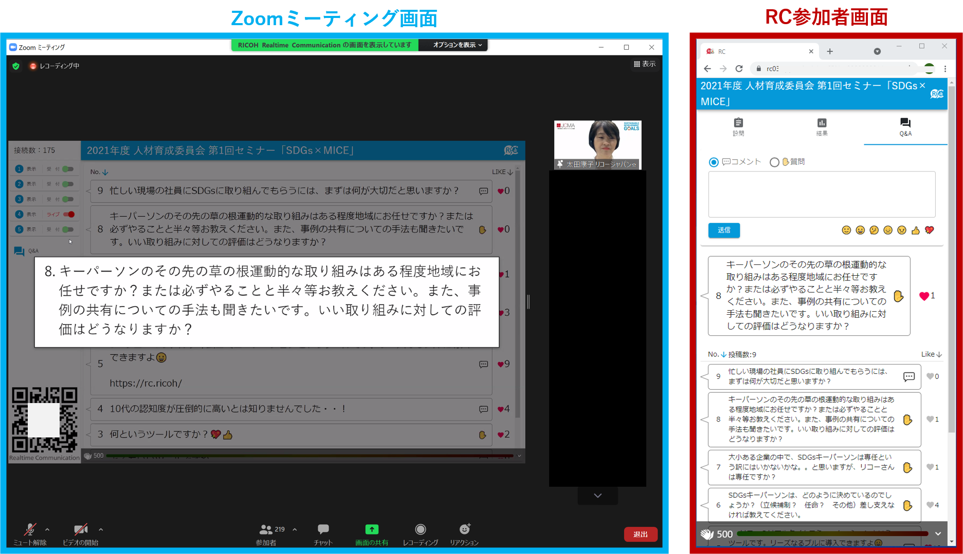Image resolution: width=963 pixels, height=554 pixels.
Task: Click the 表示 button for question 1
Action: tap(31, 169)
